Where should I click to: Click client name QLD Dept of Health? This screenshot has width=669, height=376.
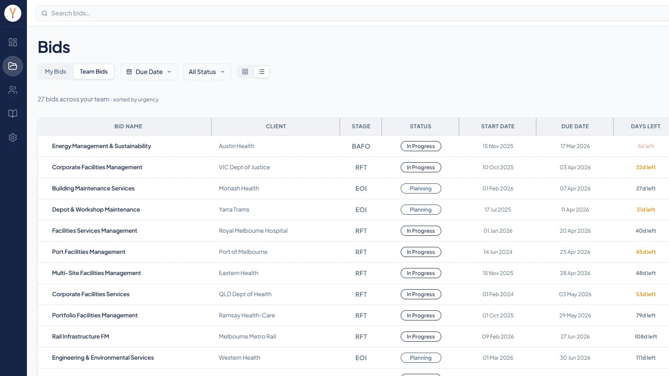(245, 294)
